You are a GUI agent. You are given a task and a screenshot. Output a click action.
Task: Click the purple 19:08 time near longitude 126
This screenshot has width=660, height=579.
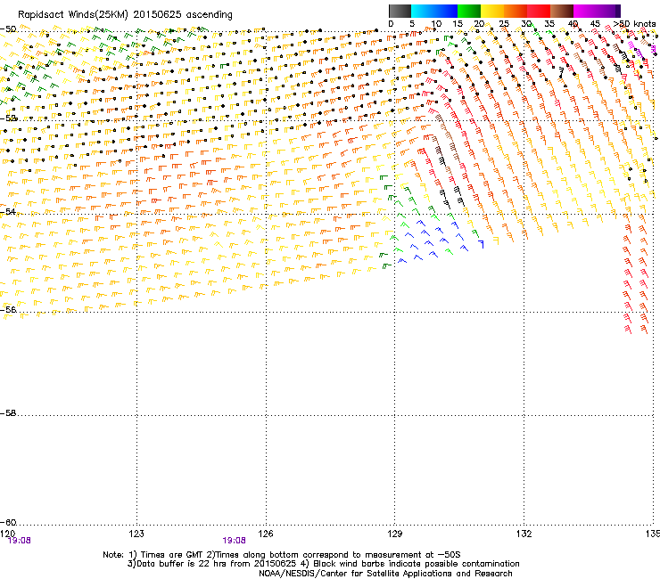pos(234,541)
